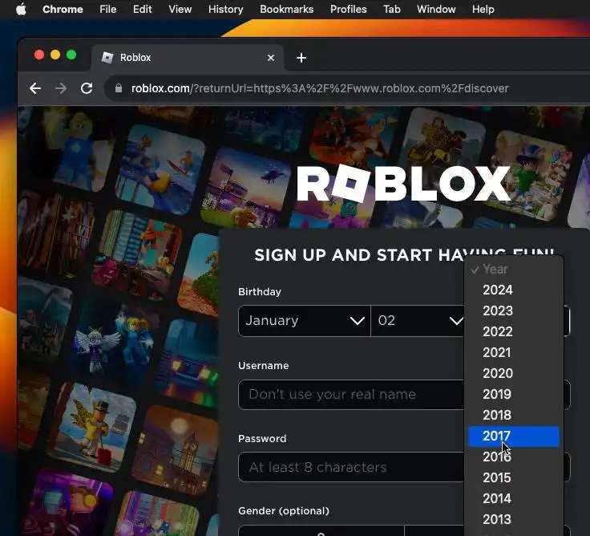Maximize the Chrome window
Image resolution: width=590 pixels, height=536 pixels.
[x=71, y=55]
